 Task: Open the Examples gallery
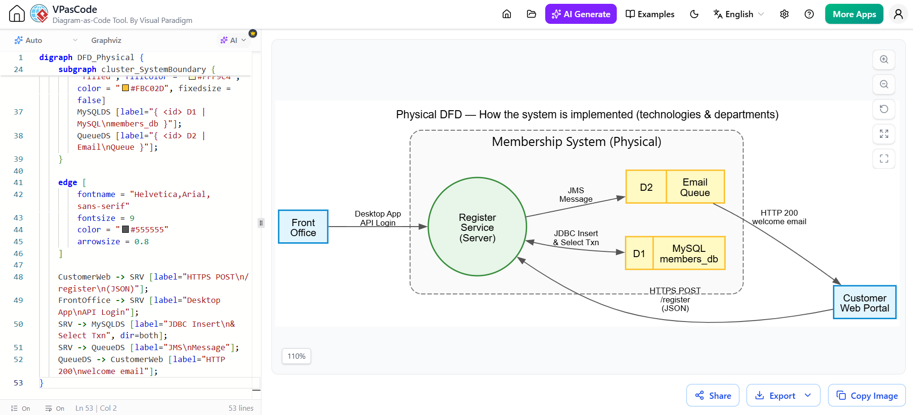650,14
